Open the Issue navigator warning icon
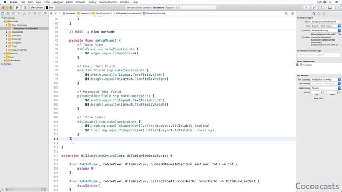Viewport: 342px width, 192px height. (x=24, y=13)
